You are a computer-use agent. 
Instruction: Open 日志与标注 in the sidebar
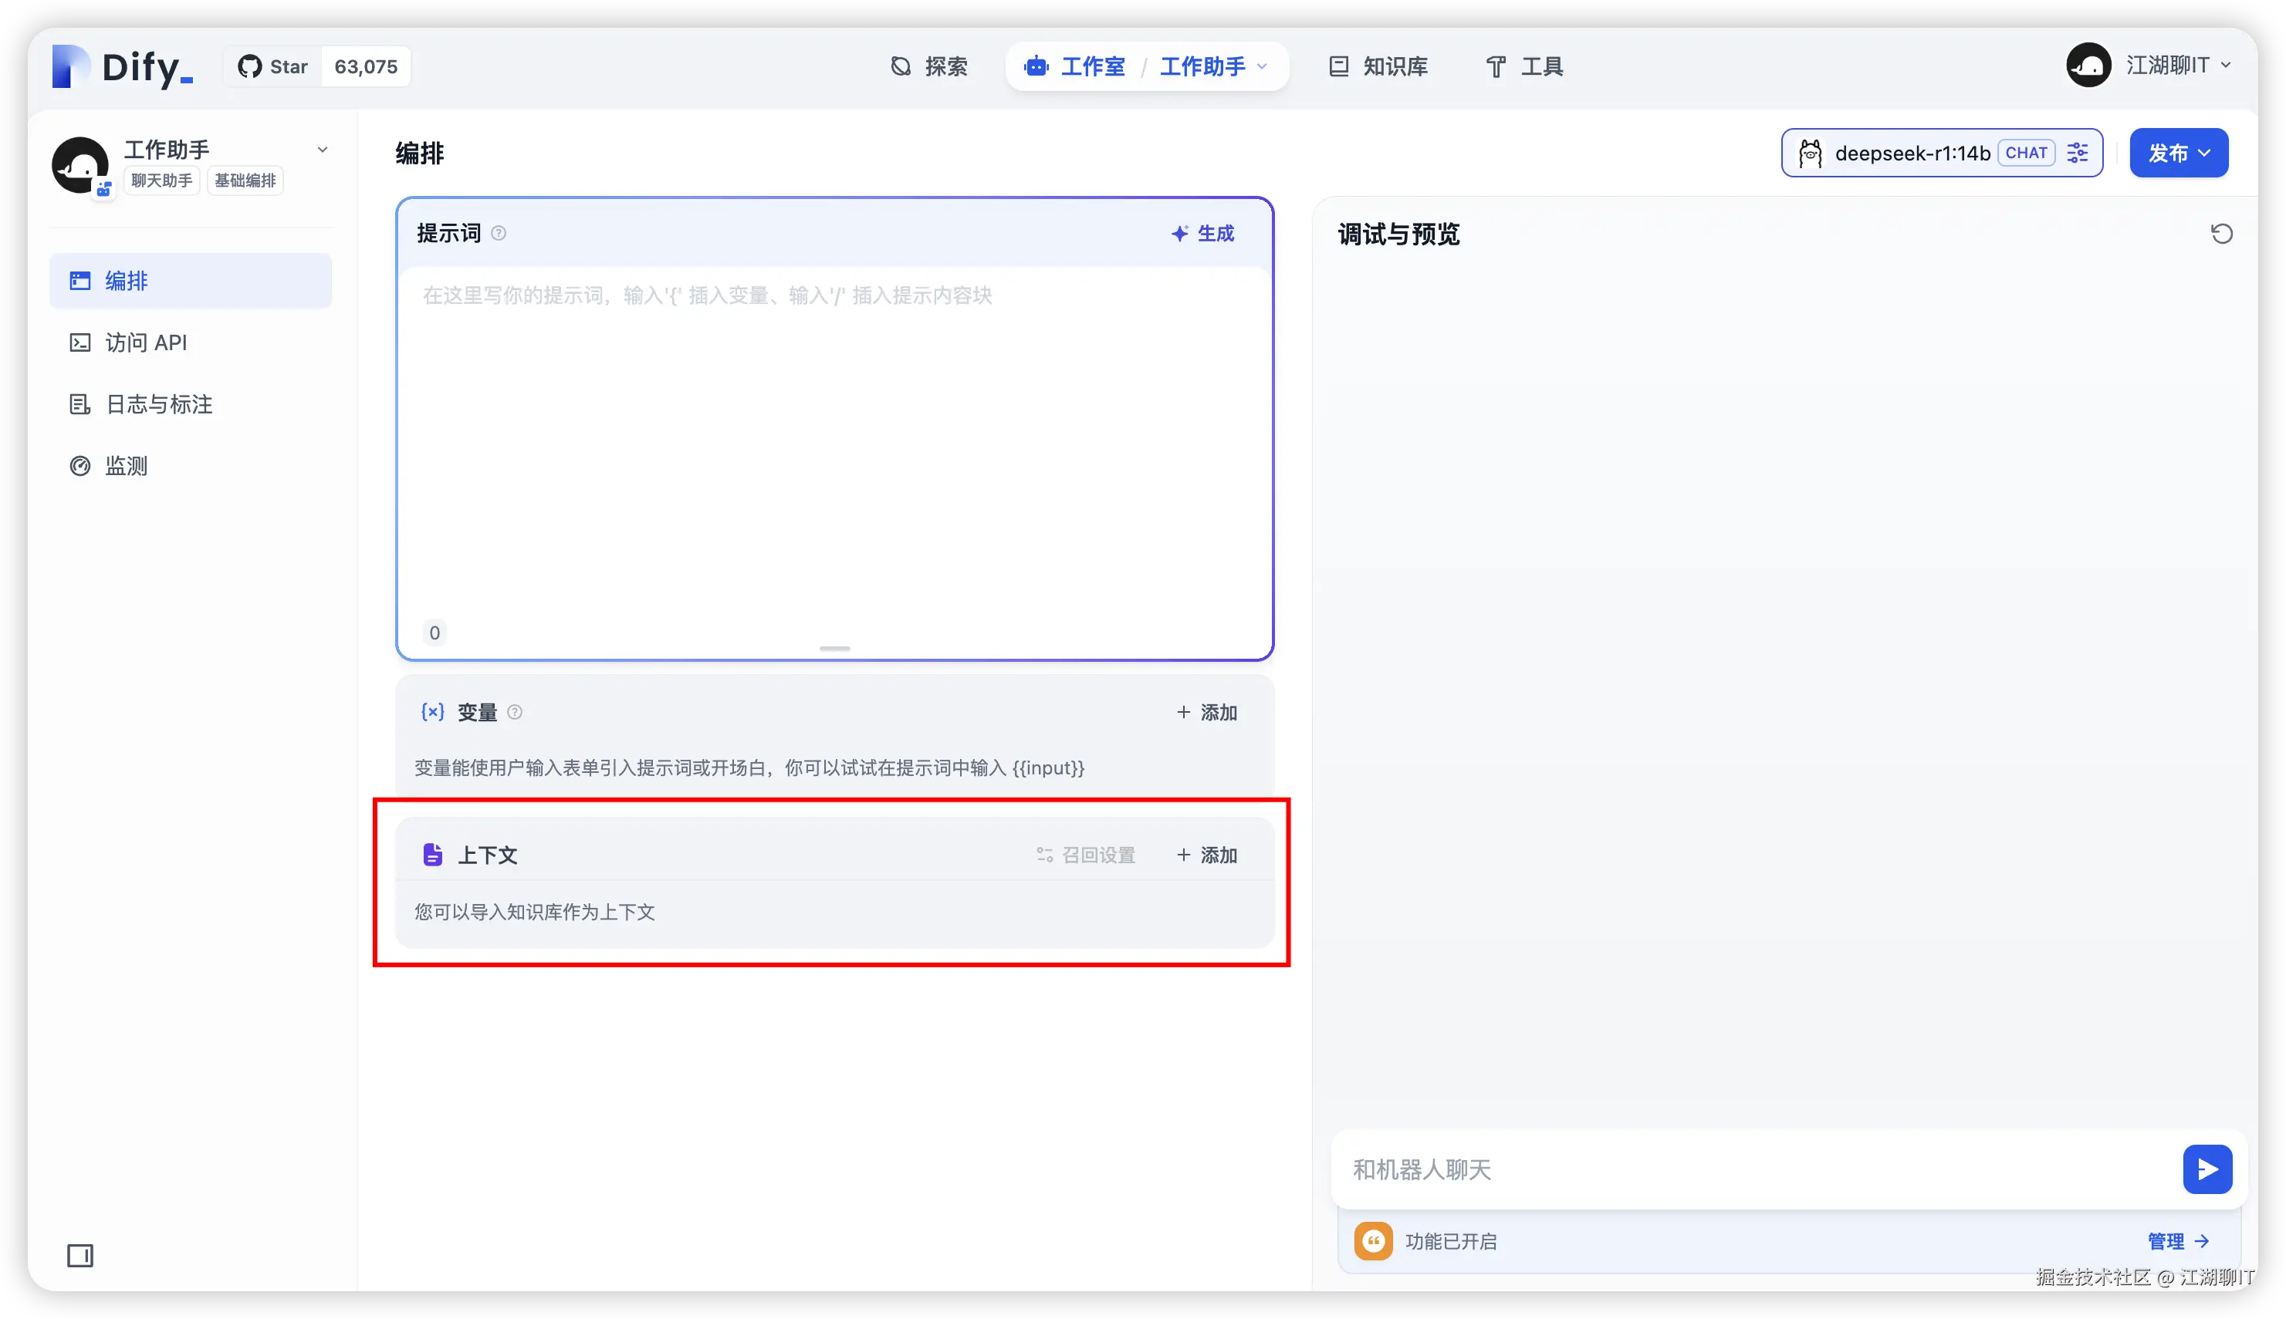[x=157, y=403]
